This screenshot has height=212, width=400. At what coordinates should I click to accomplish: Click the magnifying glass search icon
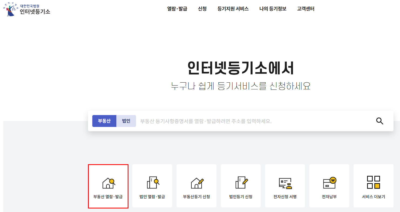coord(379,121)
